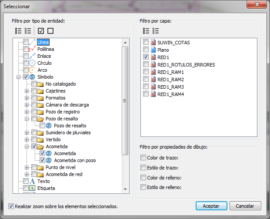Click the Etiqueta label icon

pyautogui.click(x=32, y=188)
